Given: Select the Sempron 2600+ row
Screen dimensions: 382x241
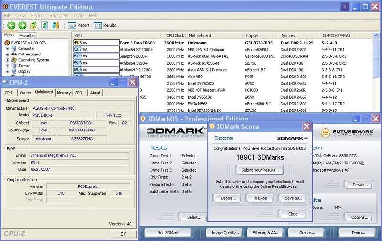Looking at the screenshot, I should [x=223, y=56].
